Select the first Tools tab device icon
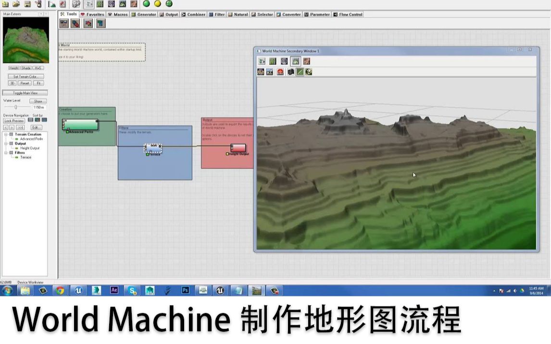Screen dimensions: 551x344 [63, 23]
